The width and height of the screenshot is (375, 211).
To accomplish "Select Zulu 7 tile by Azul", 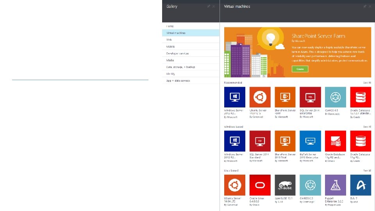I will click(x=361, y=185).
